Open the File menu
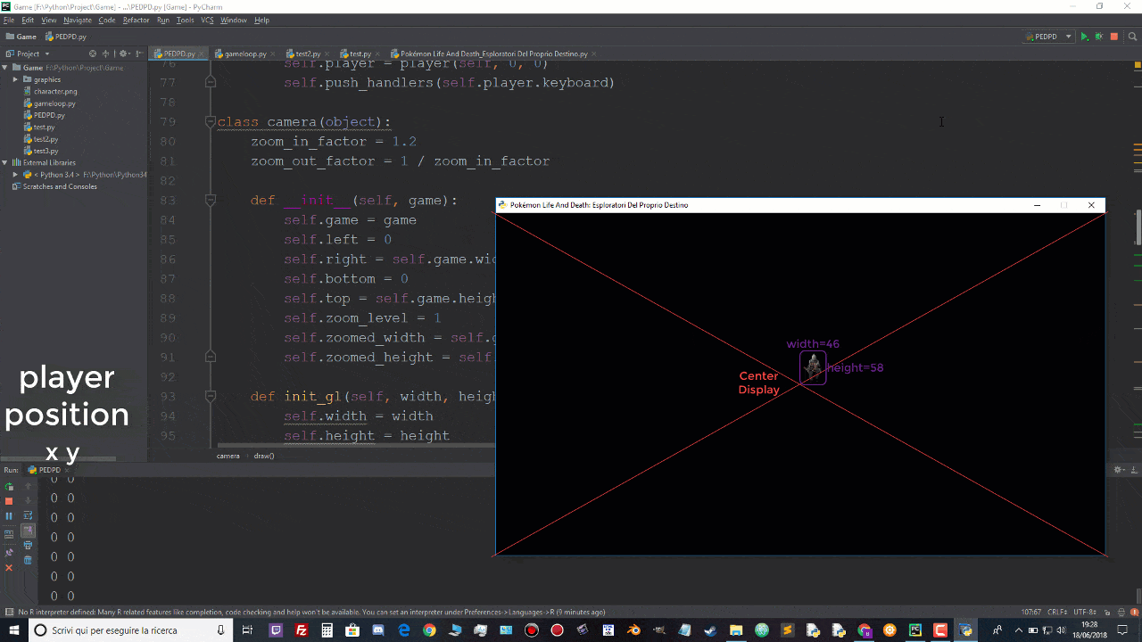 (9, 20)
